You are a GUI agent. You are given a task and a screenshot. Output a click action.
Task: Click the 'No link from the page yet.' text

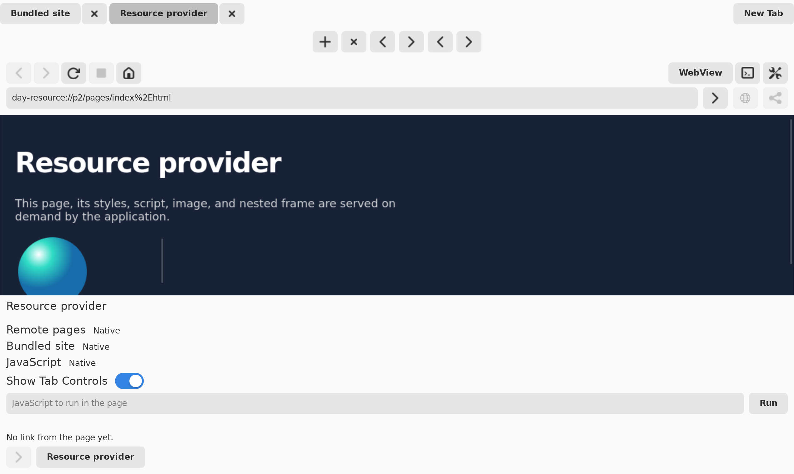point(59,437)
